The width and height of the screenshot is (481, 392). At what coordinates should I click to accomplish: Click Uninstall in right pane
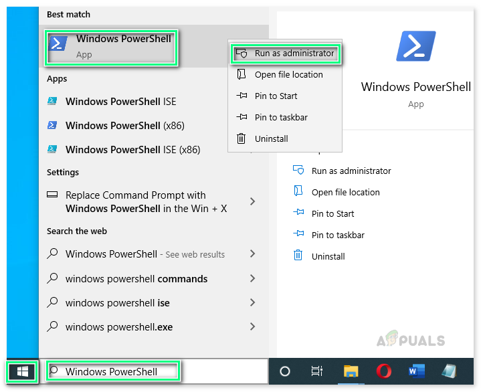328,257
